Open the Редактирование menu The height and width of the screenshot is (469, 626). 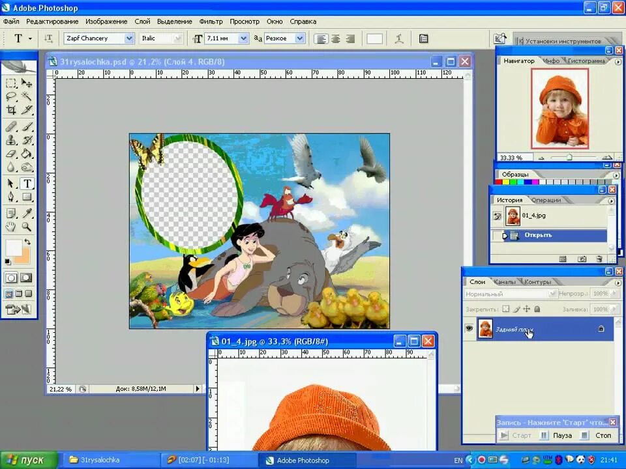click(x=52, y=21)
